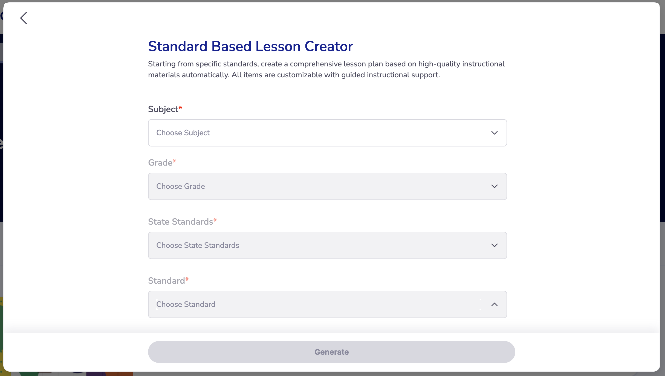Click the back arrow icon
This screenshot has height=376, width=665.
point(24,18)
